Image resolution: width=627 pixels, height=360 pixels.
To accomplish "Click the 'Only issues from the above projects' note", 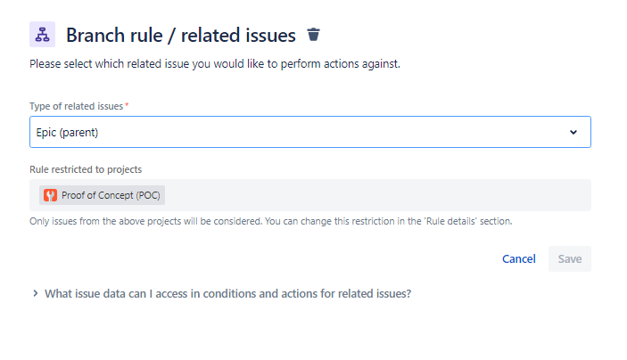I will pyautogui.click(x=271, y=221).
